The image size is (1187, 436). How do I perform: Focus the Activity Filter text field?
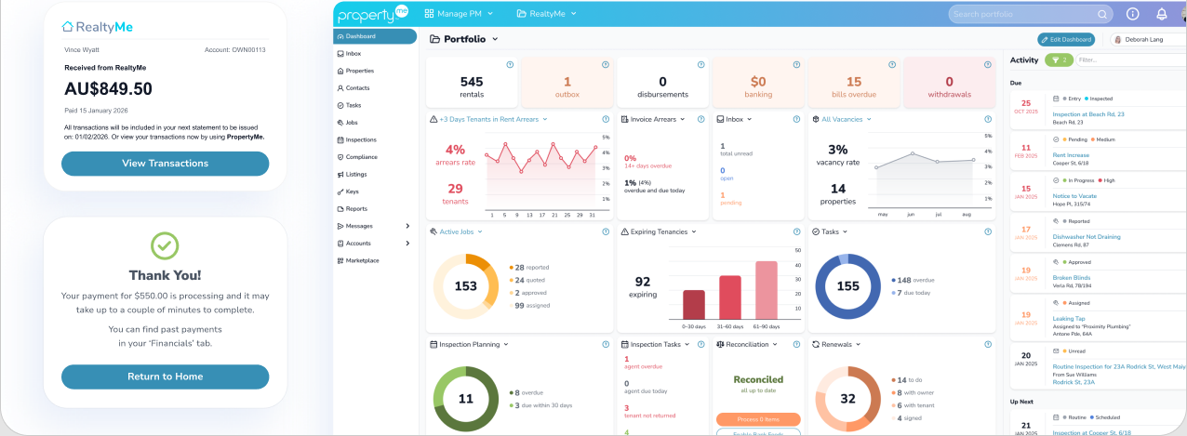(x=1130, y=59)
